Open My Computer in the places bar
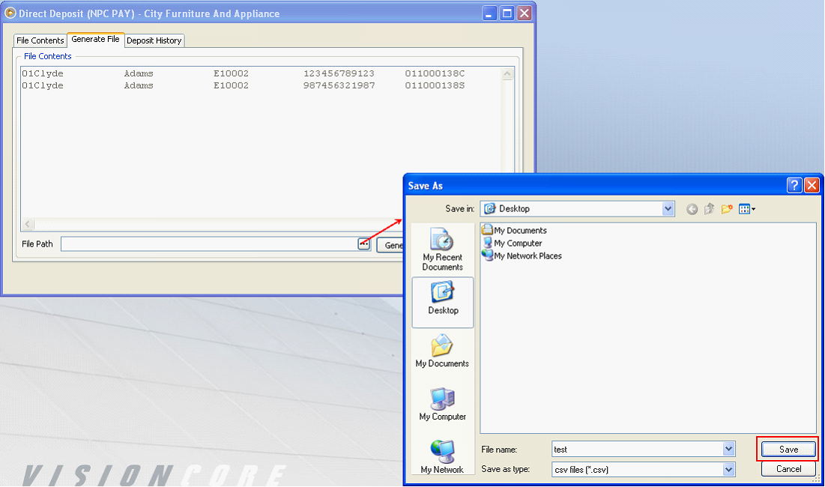The image size is (825, 487). 443,404
